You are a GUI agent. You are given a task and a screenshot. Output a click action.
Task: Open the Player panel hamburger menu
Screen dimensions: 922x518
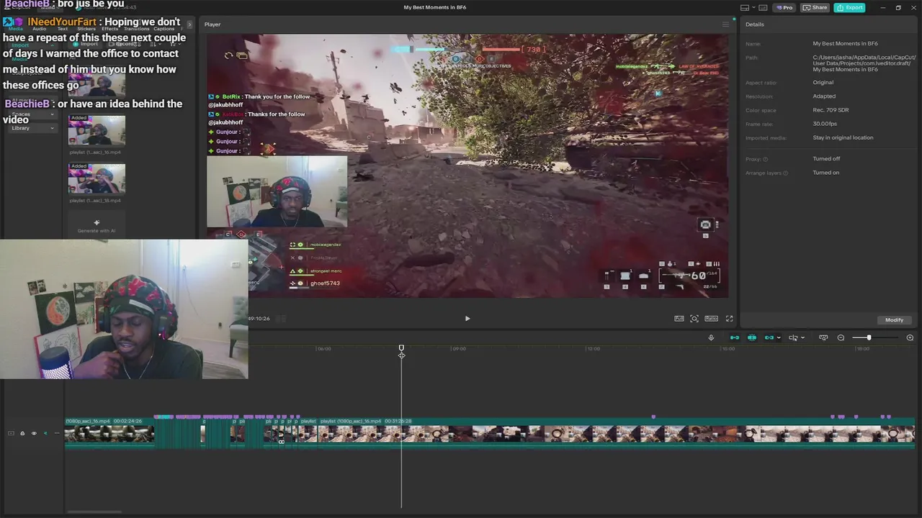pyautogui.click(x=725, y=24)
